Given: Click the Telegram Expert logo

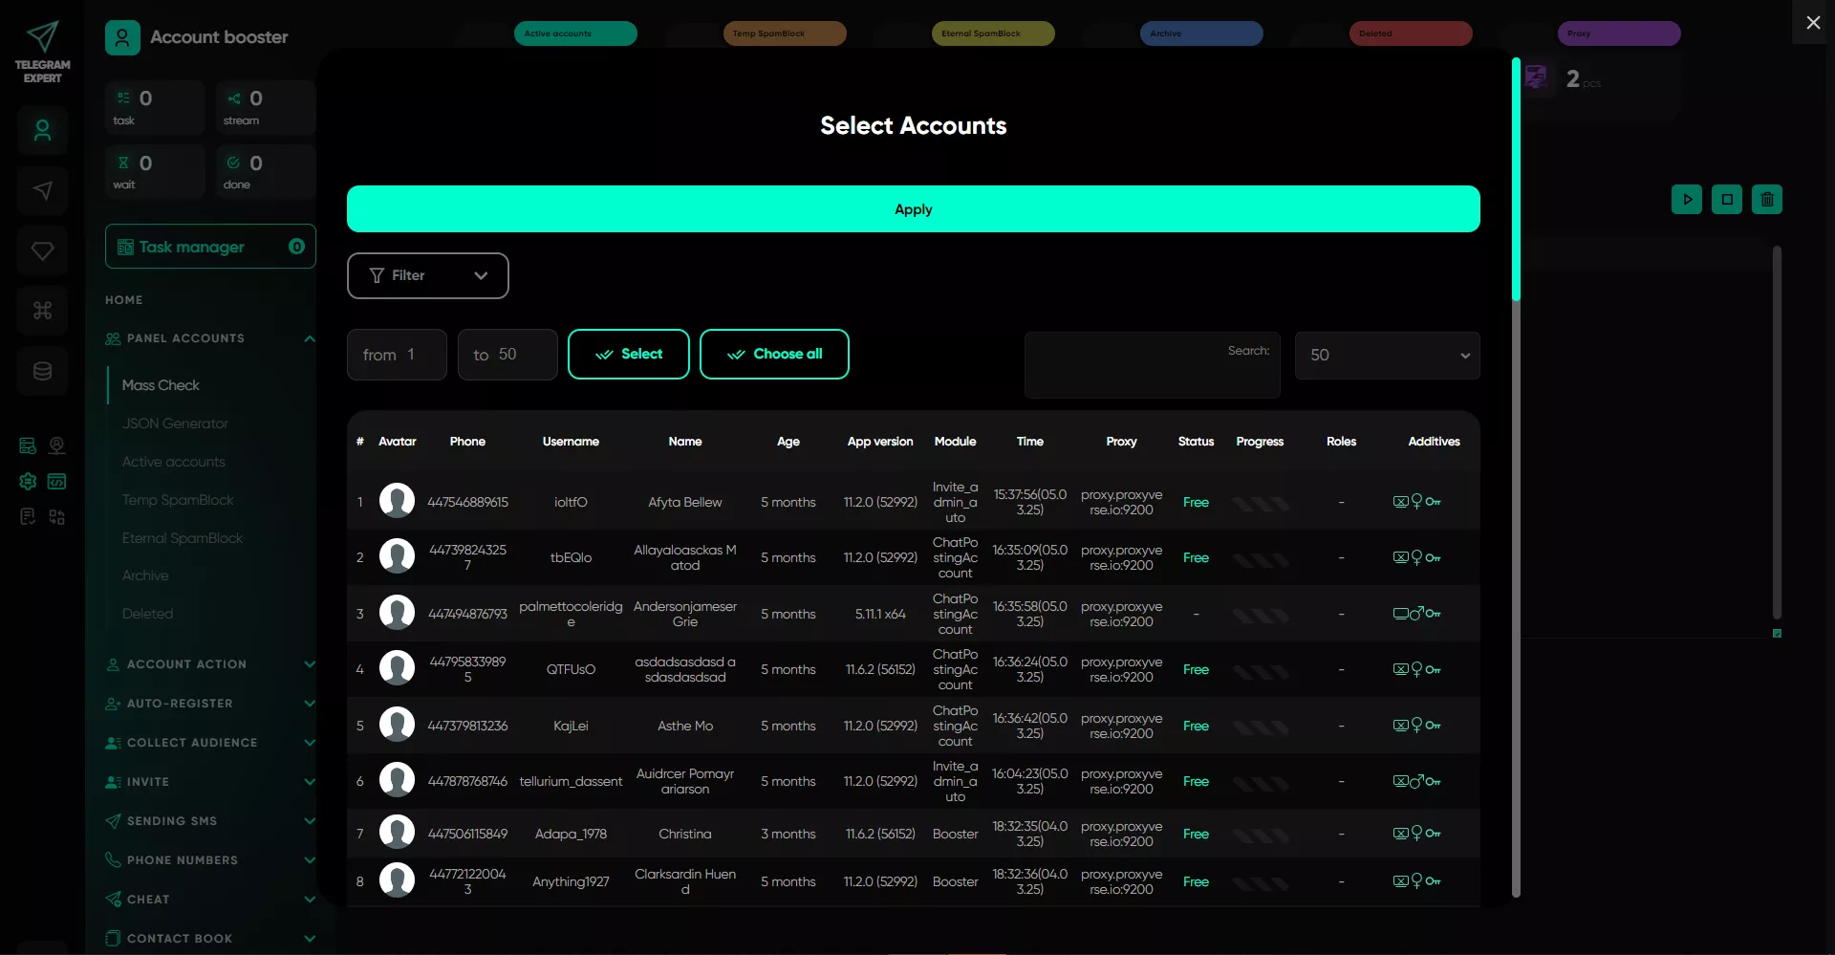Looking at the screenshot, I should (42, 52).
